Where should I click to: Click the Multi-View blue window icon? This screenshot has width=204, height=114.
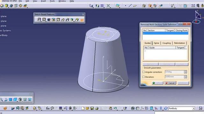[x=11, y=99]
